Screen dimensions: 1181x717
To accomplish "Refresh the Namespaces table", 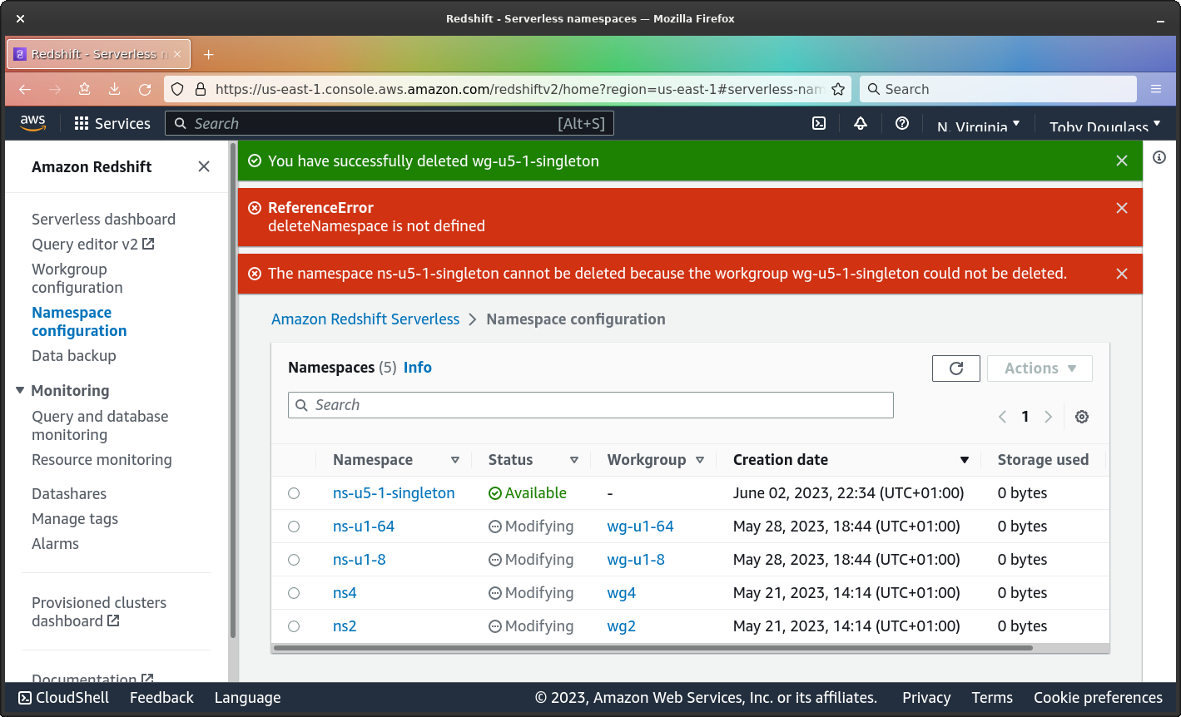I will tap(956, 368).
